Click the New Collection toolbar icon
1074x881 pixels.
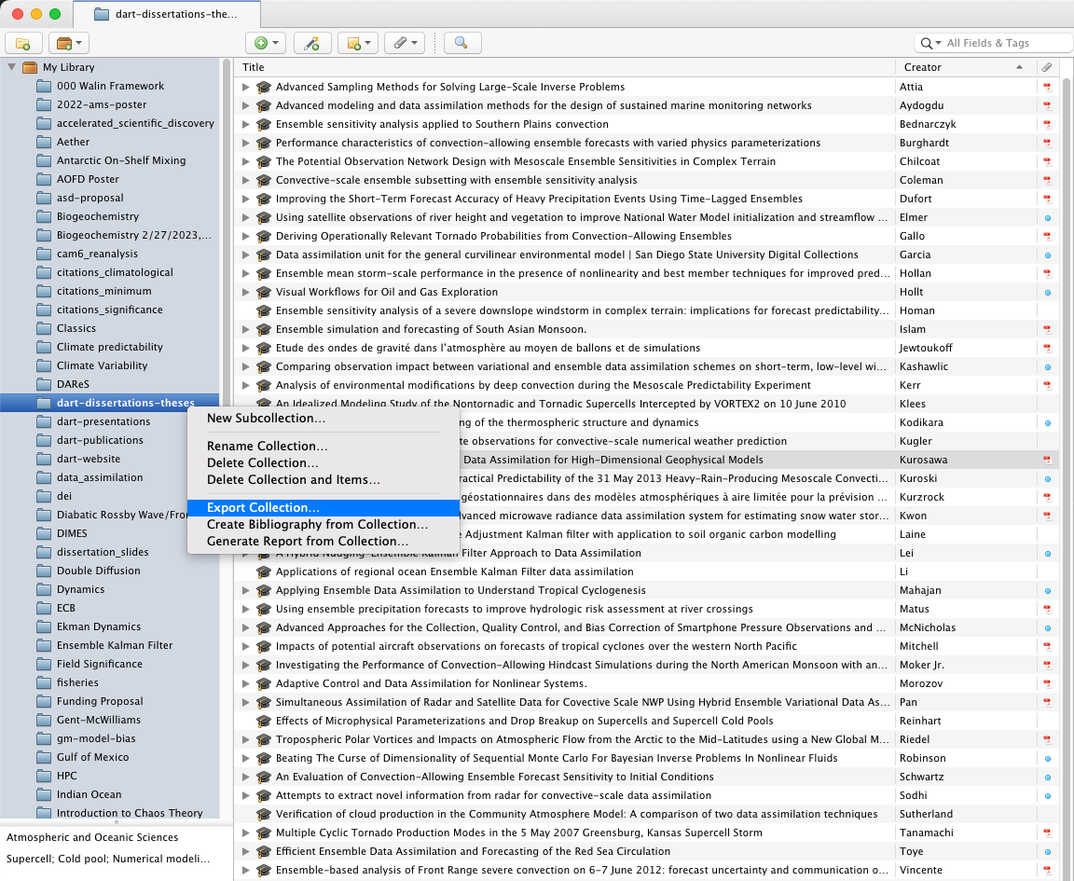(x=23, y=43)
